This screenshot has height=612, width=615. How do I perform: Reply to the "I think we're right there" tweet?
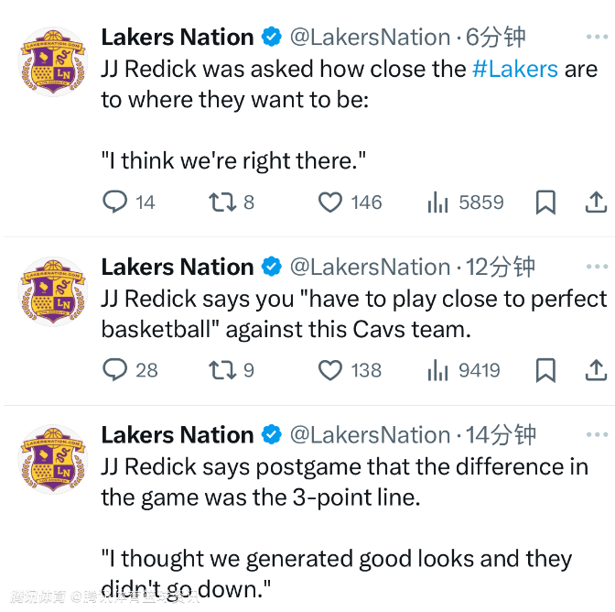point(114,202)
